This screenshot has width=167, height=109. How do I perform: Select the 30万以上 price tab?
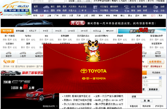point(97,31)
